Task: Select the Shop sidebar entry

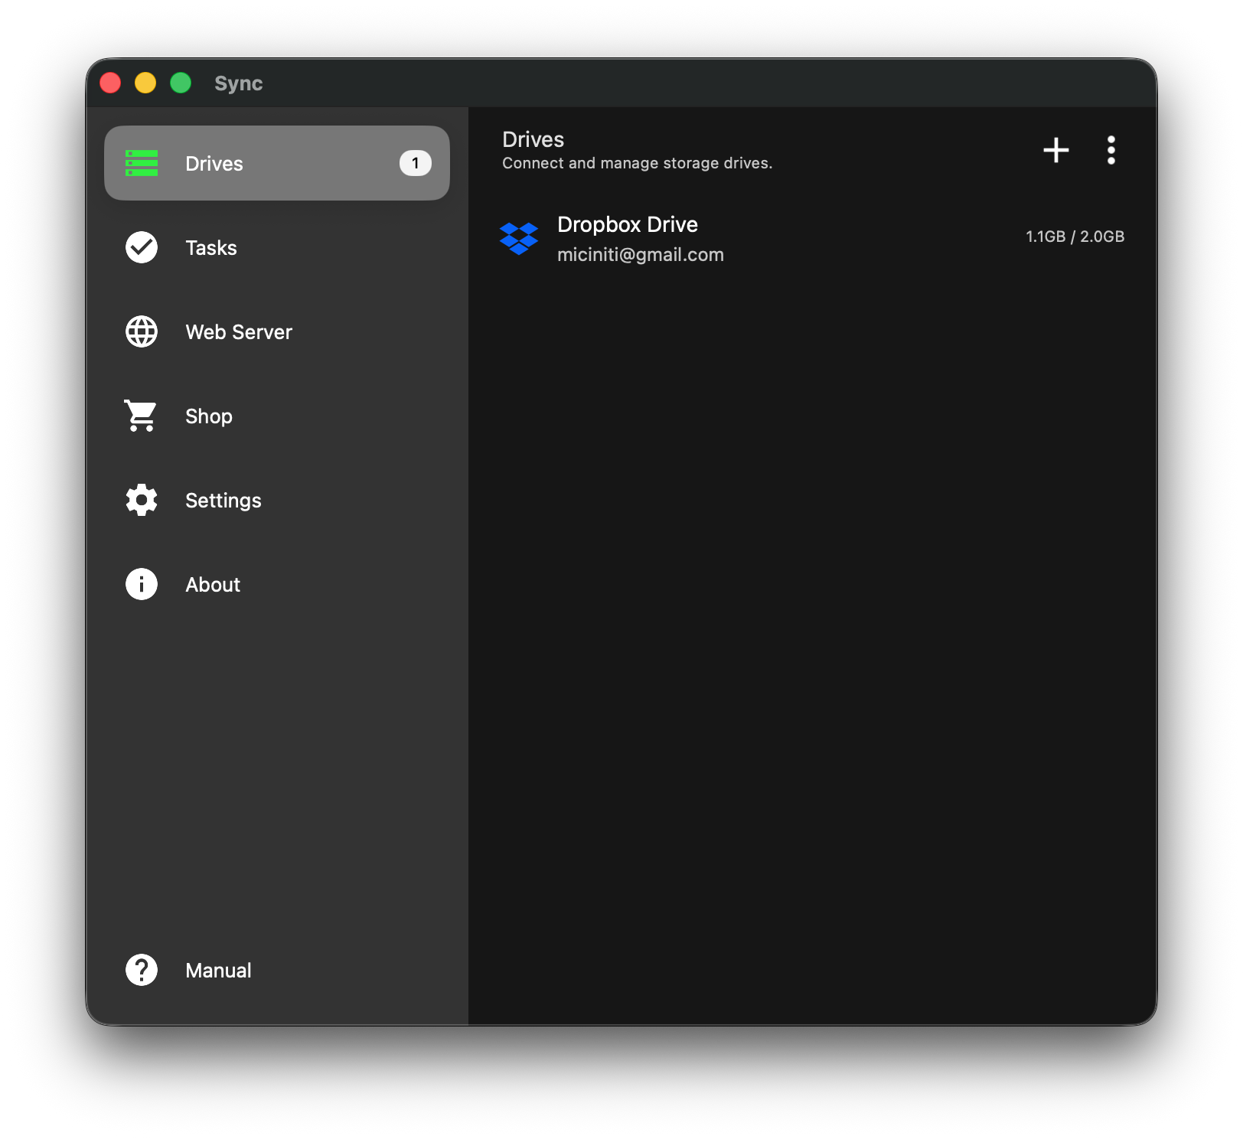Action: point(208,416)
